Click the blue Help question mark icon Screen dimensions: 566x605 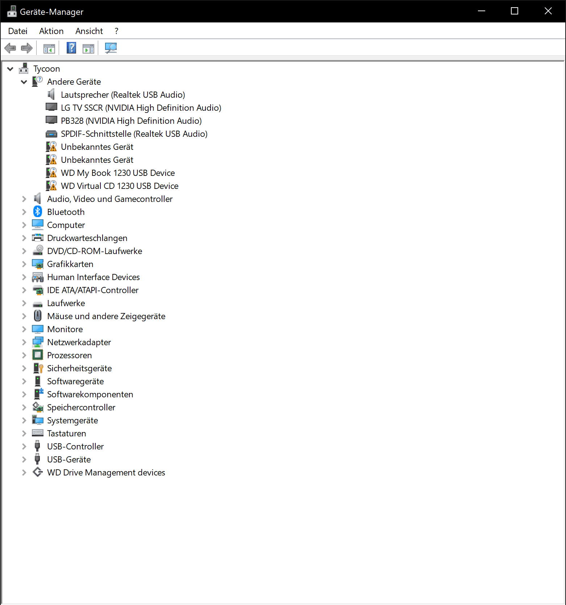pyautogui.click(x=71, y=48)
